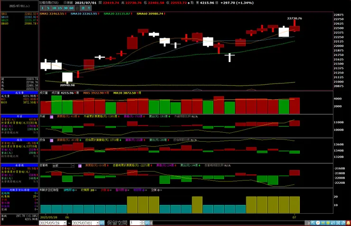Select the weekly 週 timeframe button
Screen dimensions: 351x226
(x=83, y=8)
